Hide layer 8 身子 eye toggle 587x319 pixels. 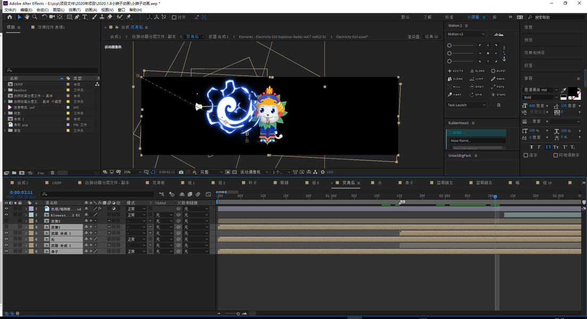(x=6, y=251)
